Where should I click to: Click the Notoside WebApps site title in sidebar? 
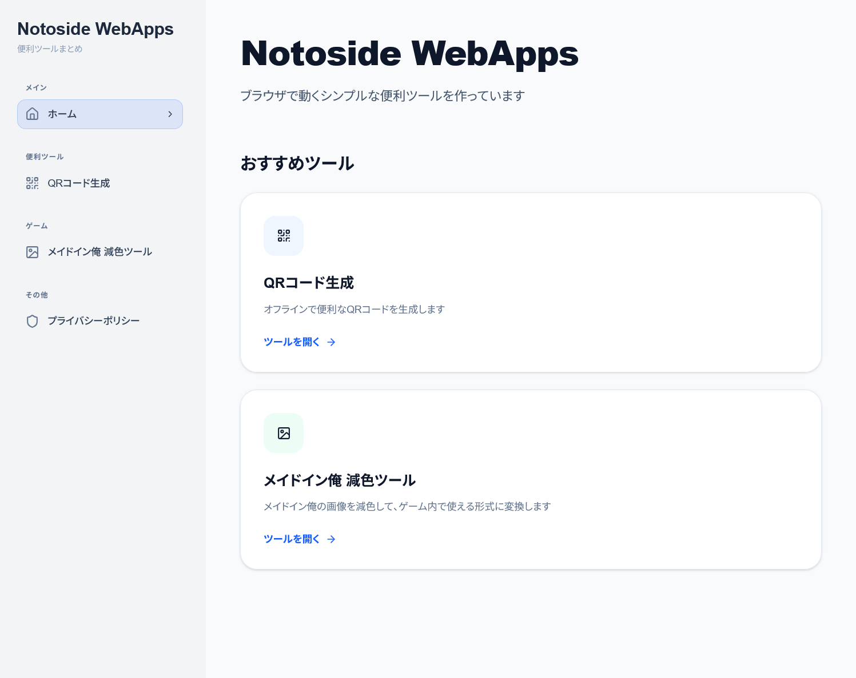pyautogui.click(x=95, y=29)
